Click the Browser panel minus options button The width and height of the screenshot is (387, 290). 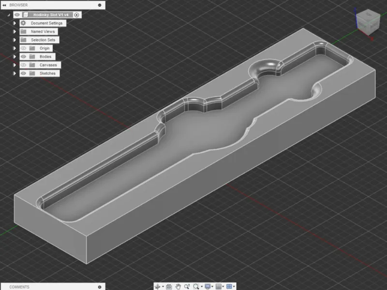(x=100, y=5)
